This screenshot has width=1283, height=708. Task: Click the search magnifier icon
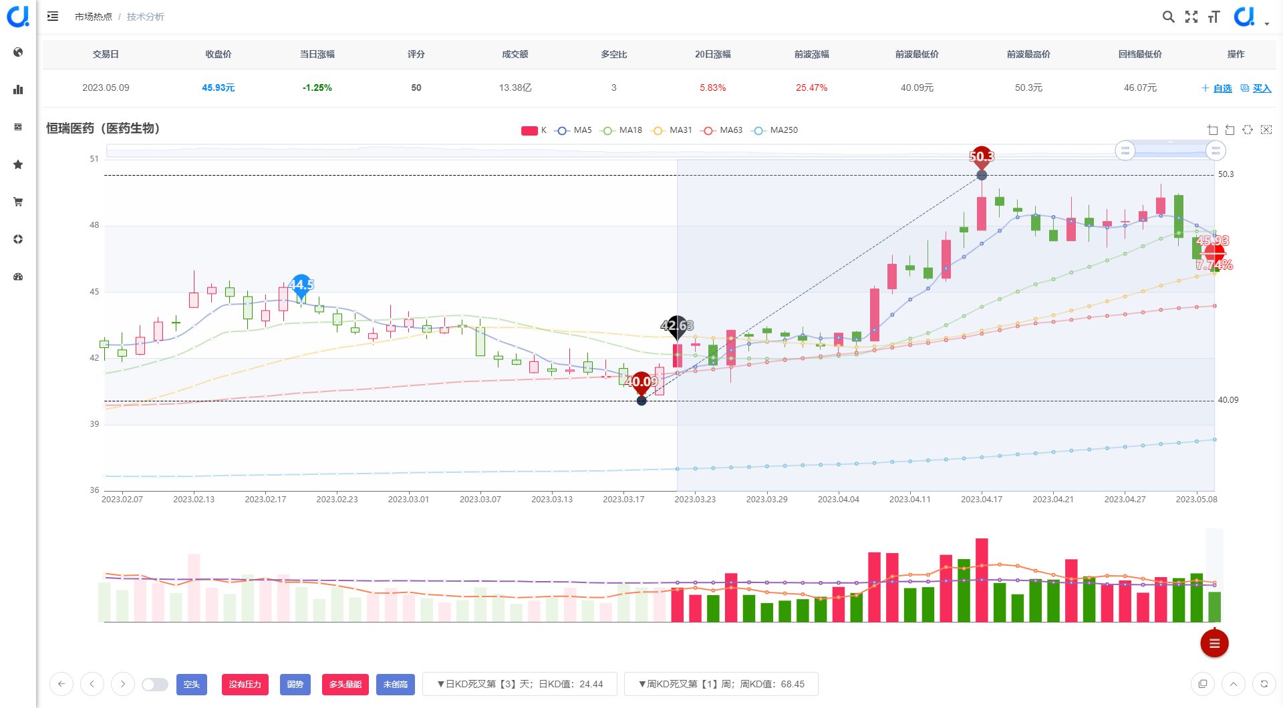tap(1169, 17)
